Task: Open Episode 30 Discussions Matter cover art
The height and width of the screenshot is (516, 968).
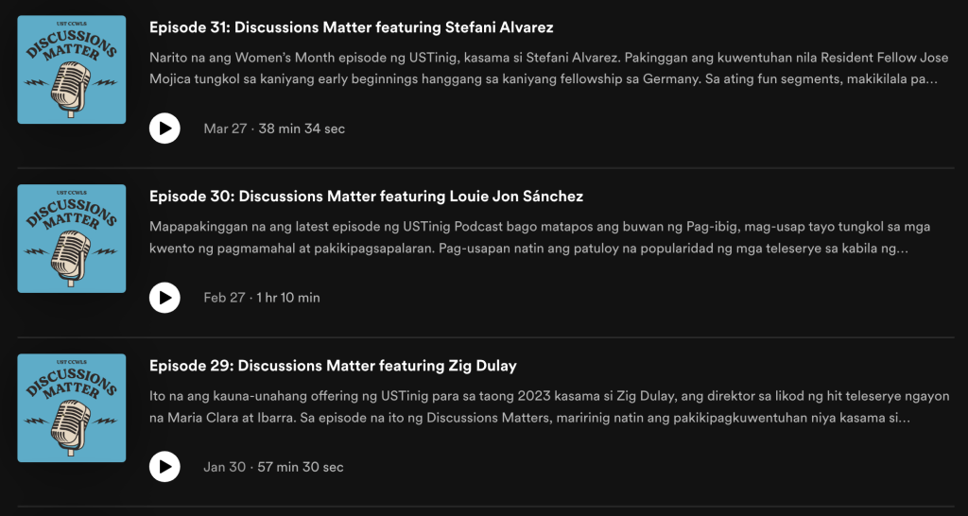Action: coord(72,239)
